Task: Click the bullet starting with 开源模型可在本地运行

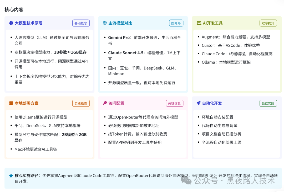Action: (51, 64)
